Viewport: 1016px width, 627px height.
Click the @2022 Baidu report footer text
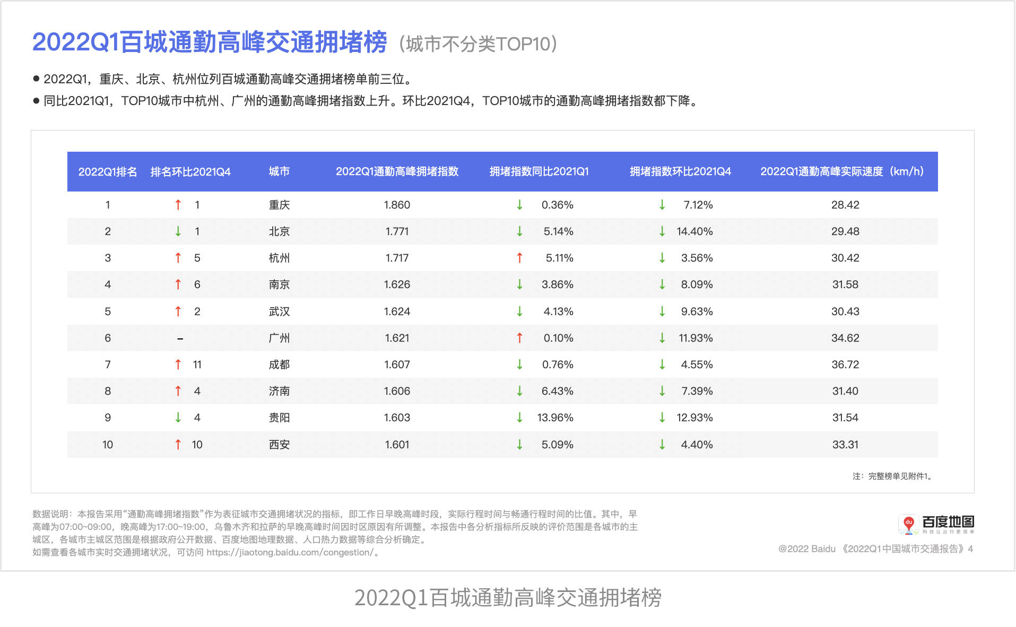(875, 549)
